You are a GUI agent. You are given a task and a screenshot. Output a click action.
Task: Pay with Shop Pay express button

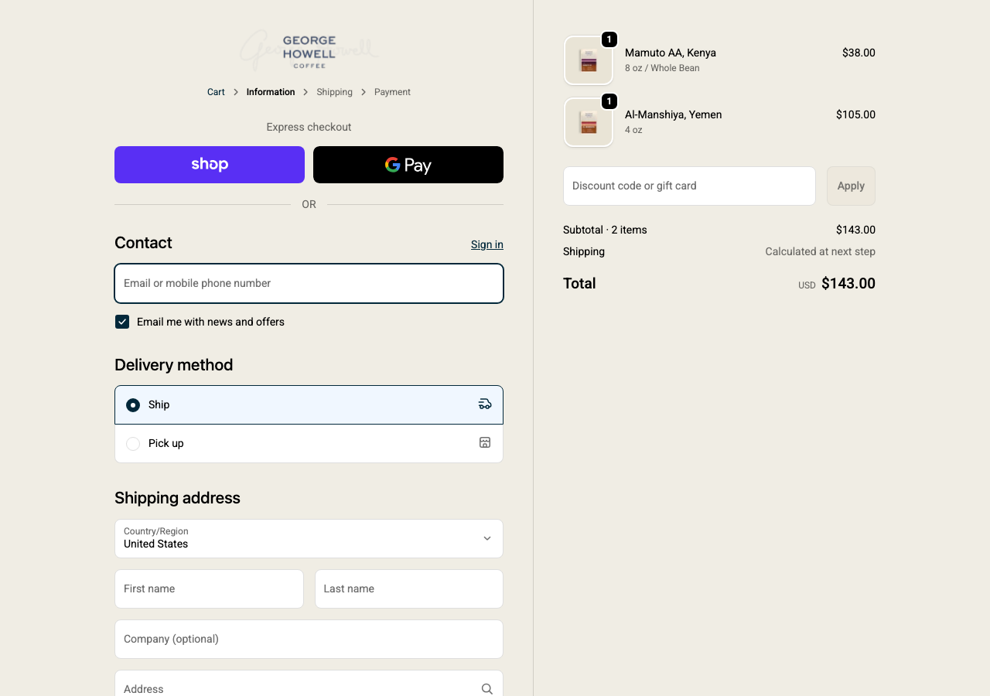pos(210,165)
